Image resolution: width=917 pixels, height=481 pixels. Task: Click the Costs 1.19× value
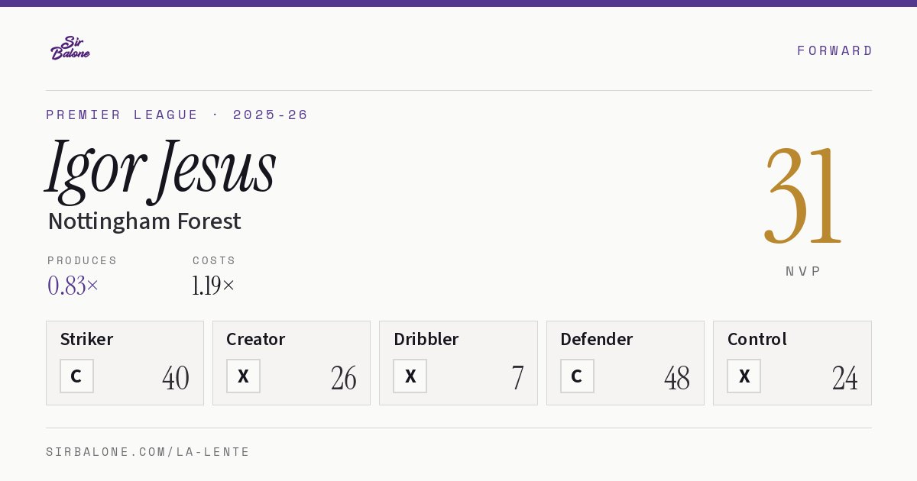213,286
